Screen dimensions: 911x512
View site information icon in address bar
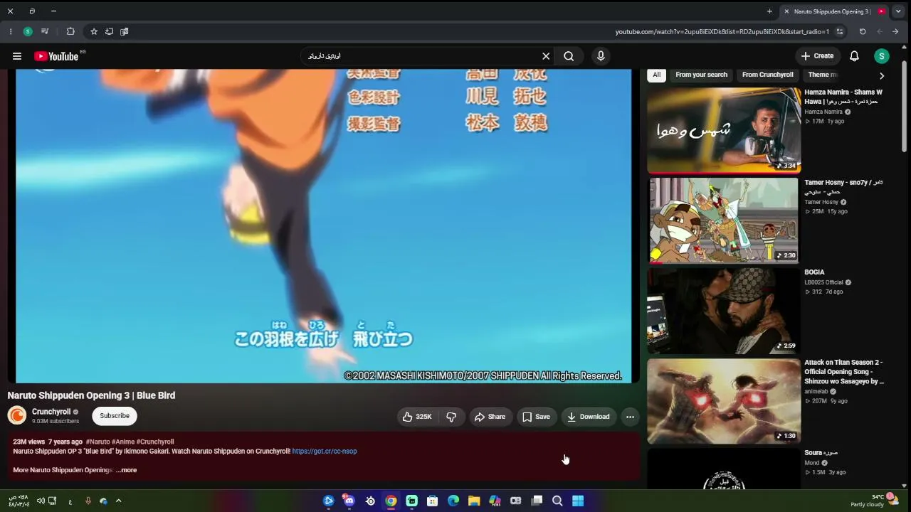click(x=840, y=31)
